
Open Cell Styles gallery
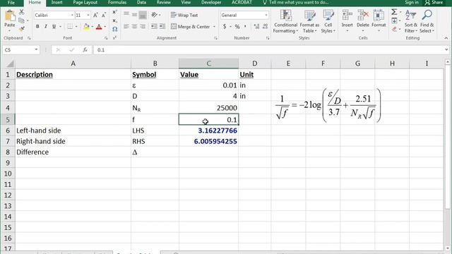pyautogui.click(x=328, y=22)
